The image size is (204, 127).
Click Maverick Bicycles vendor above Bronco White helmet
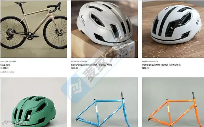tap(79, 61)
